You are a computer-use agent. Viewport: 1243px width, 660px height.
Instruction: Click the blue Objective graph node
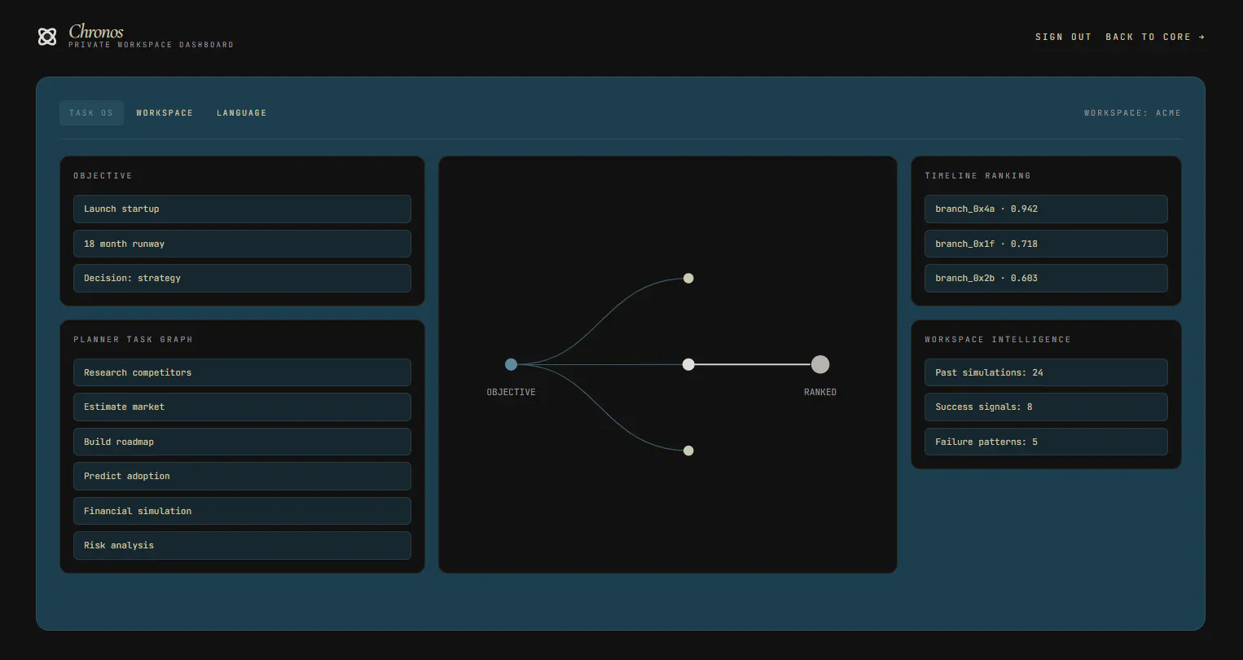(x=511, y=364)
